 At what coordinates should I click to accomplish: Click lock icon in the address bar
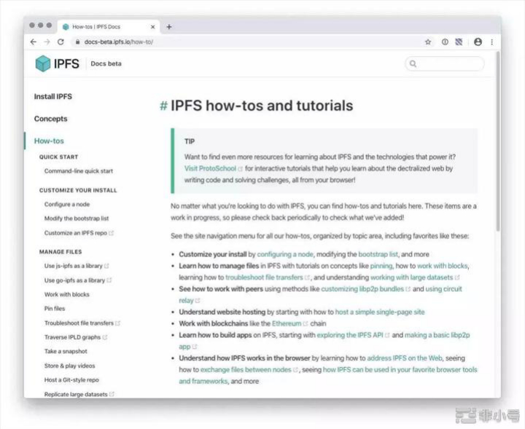coord(77,42)
